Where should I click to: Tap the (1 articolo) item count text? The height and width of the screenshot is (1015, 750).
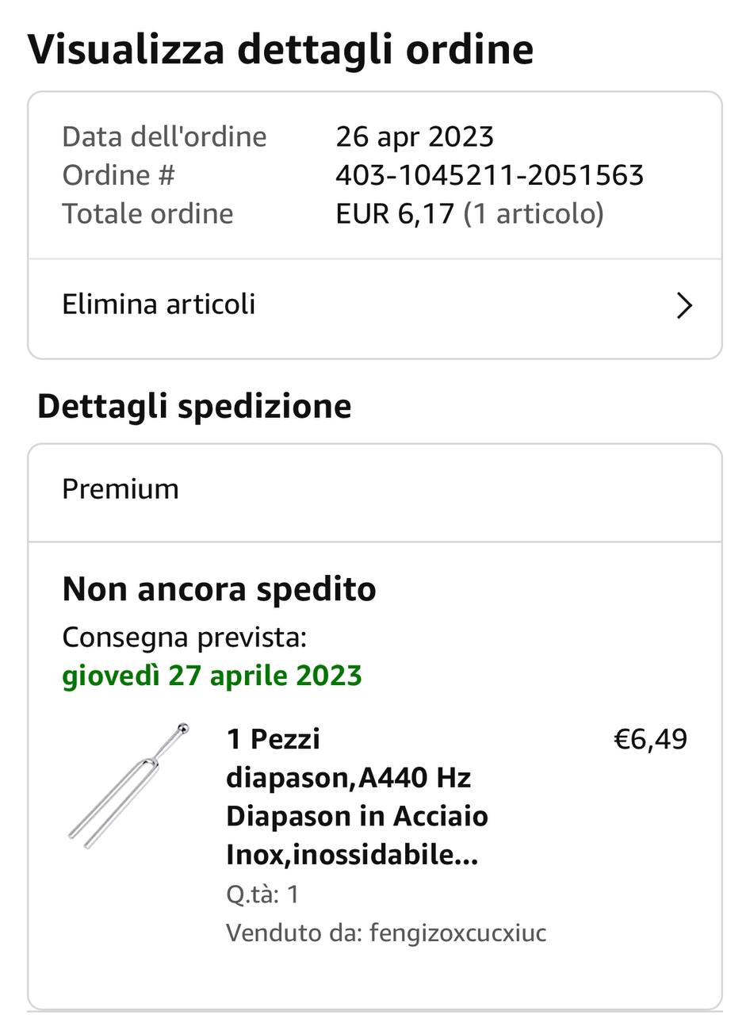(x=534, y=213)
